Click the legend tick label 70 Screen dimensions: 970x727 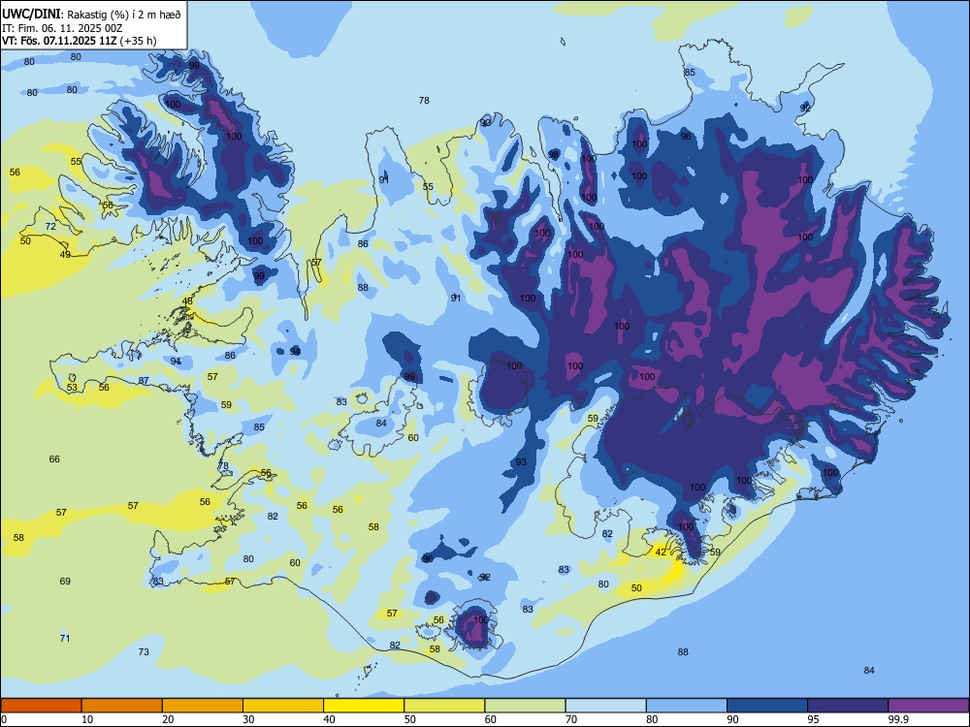coord(571,719)
